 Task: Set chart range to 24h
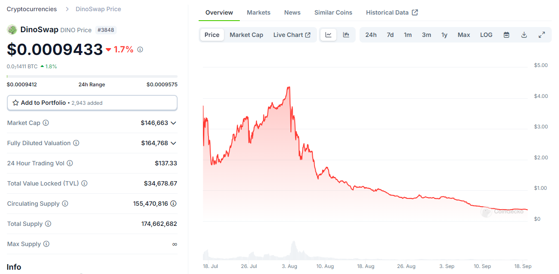371,35
